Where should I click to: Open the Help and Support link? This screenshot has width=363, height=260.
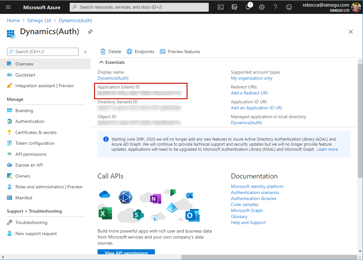[x=248, y=222]
